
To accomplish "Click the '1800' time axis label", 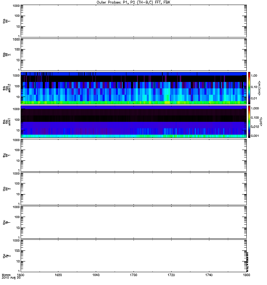I will pyautogui.click(x=246, y=275).
